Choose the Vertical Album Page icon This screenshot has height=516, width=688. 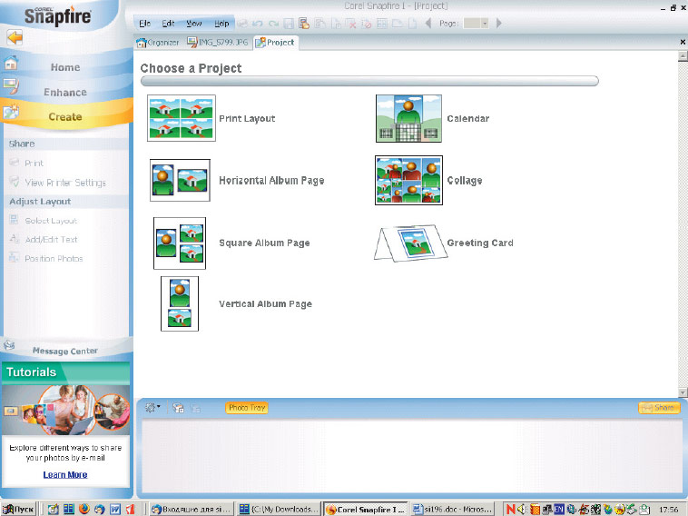pos(180,303)
